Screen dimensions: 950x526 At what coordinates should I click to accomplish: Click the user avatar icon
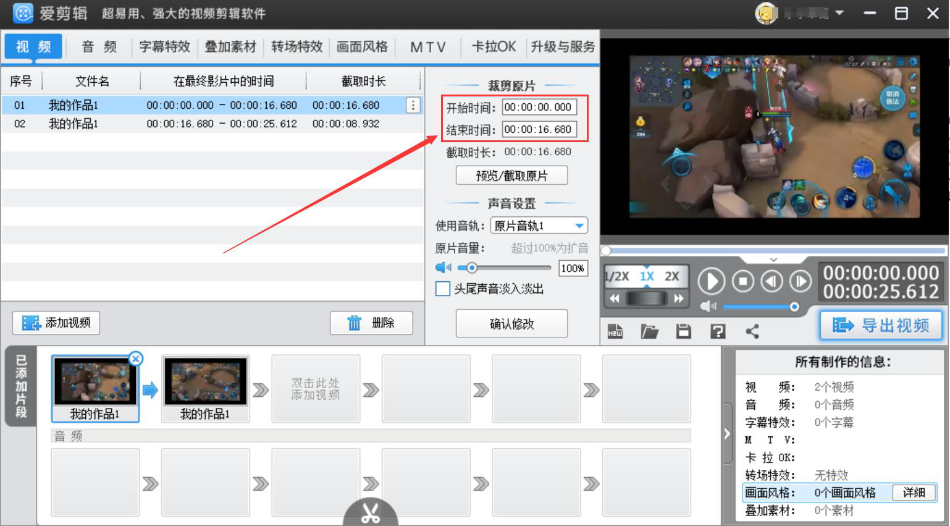(x=767, y=13)
